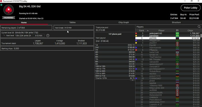The width and height of the screenshot is (202, 107).
Task: Select player pandavpc in the list
Action: [168, 36]
